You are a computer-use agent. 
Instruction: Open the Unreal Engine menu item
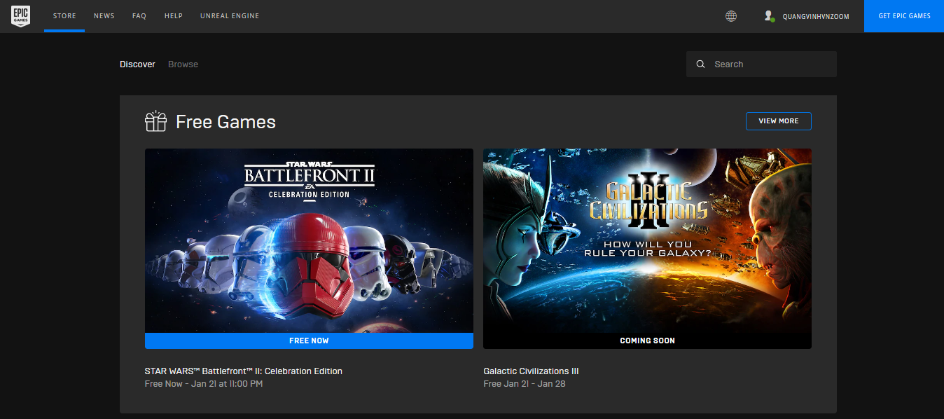pos(230,16)
